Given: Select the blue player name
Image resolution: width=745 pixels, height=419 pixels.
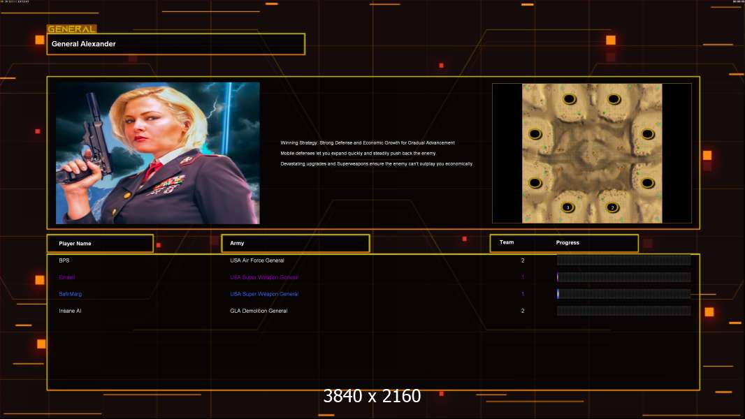Looking at the screenshot, I should coord(71,294).
